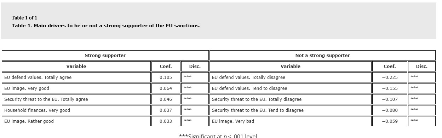The height and width of the screenshot is (138, 442).
Task: Select the 0.105 coefficient cell
Action: 166,77
